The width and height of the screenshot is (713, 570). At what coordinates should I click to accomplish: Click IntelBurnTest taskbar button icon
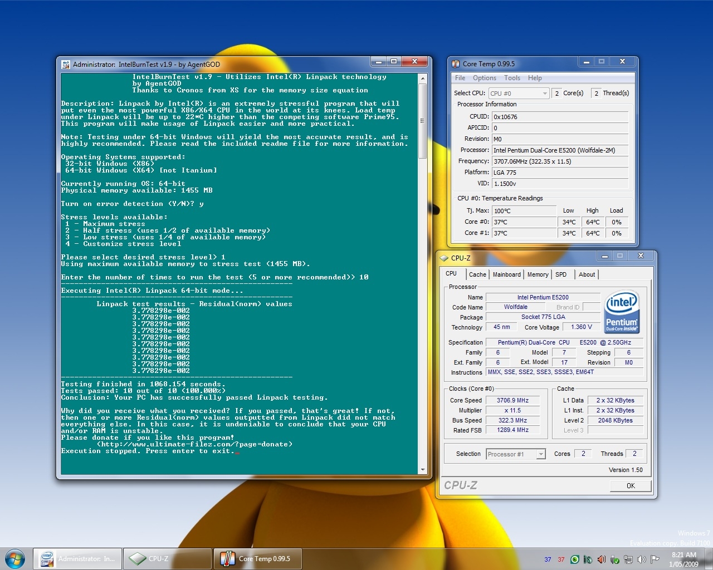(x=47, y=559)
